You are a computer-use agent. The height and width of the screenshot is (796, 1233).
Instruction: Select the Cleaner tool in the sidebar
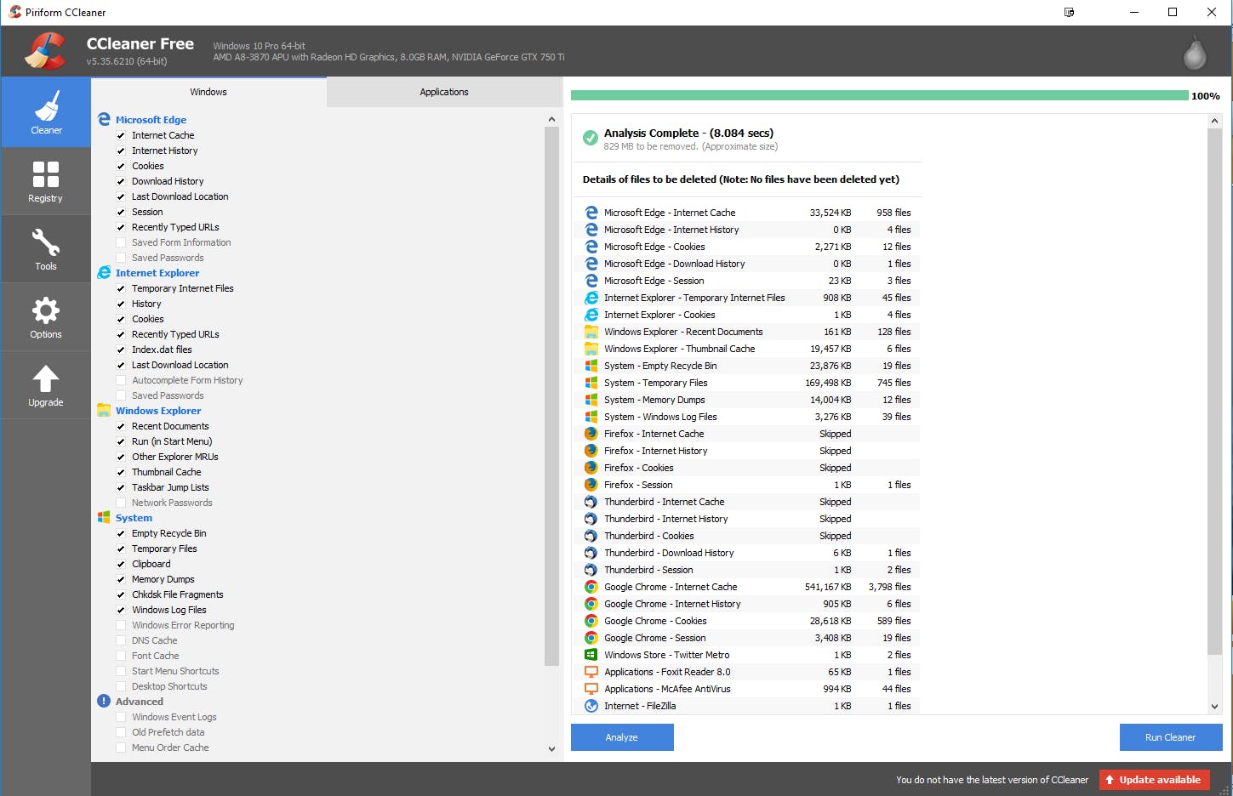(x=45, y=111)
